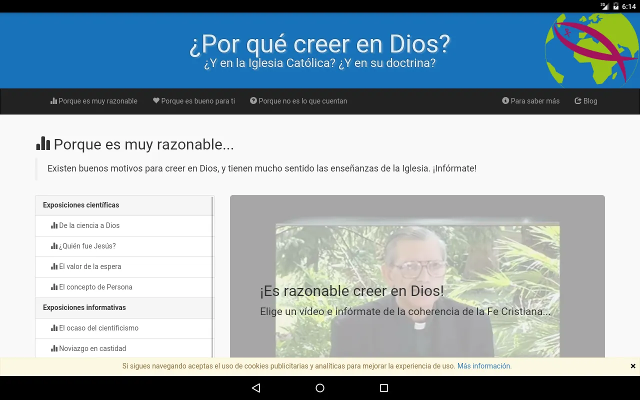Click the bar icon next to '¿Quién fue Jesús?'
Screen dimensions: 640x400
(x=54, y=246)
